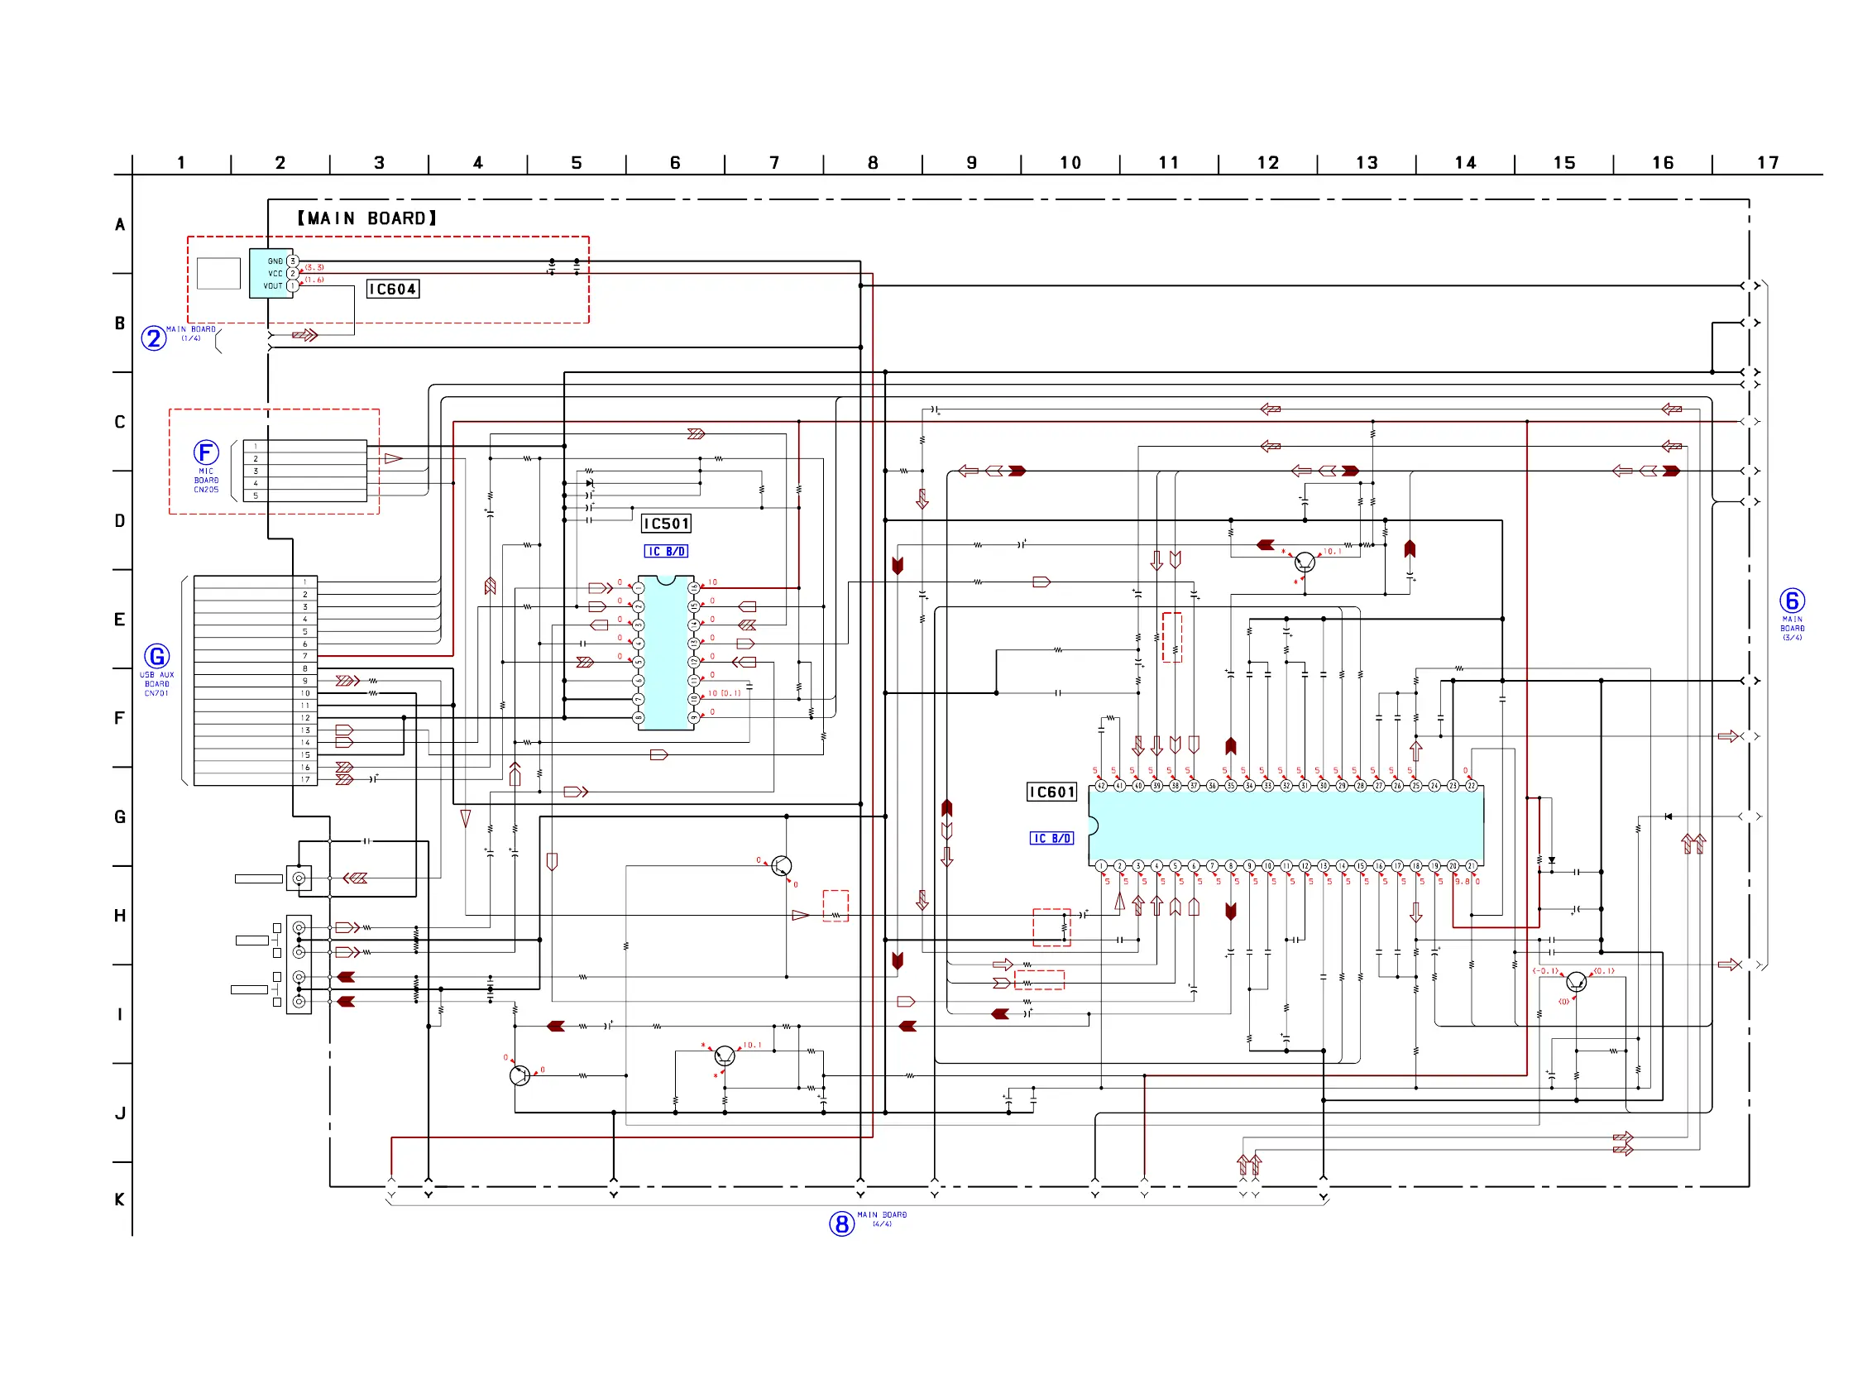Click the IC B/D link under IC501

click(666, 551)
